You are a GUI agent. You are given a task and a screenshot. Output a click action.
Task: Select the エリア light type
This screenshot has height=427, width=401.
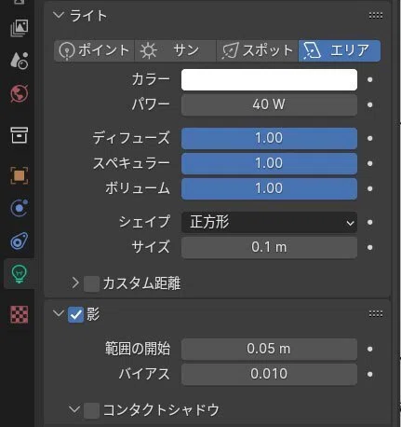[x=340, y=50]
